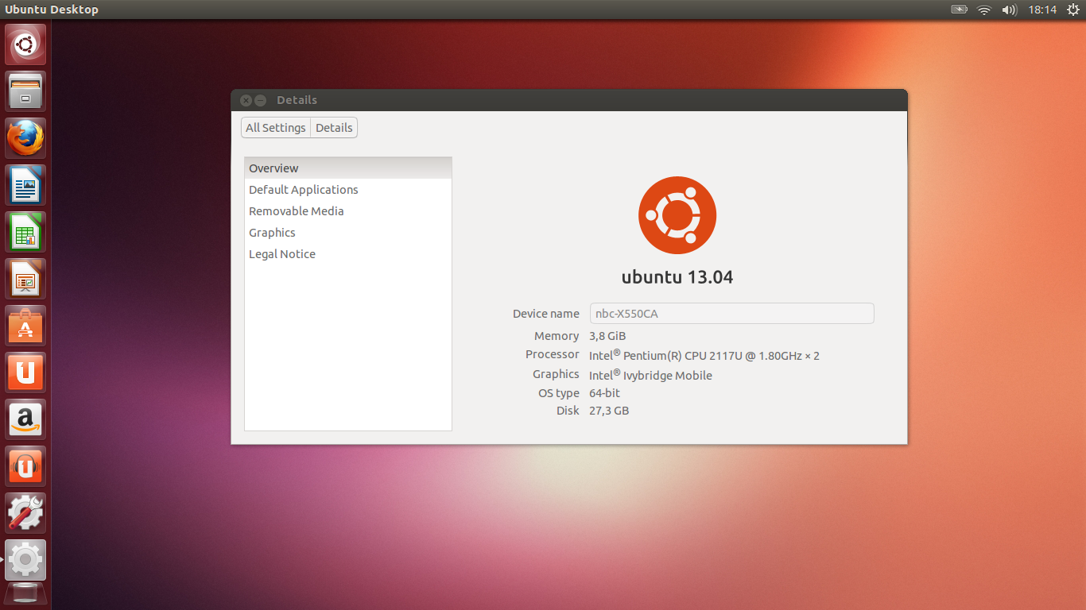This screenshot has width=1086, height=610.
Task: Select Overview in the sidebar
Action: pos(348,168)
